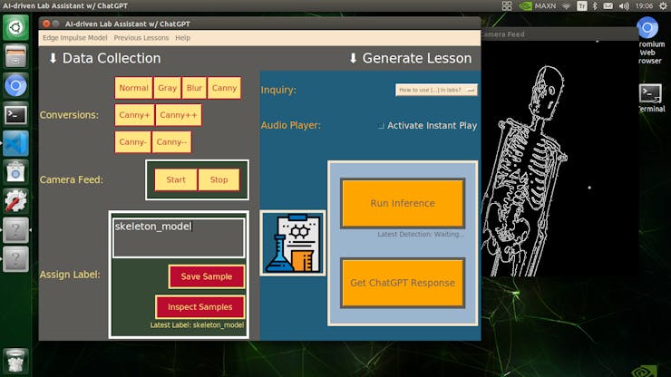This screenshot has height=377, width=671.
Task: Open the system gear menu in top bar
Action: point(663,5)
